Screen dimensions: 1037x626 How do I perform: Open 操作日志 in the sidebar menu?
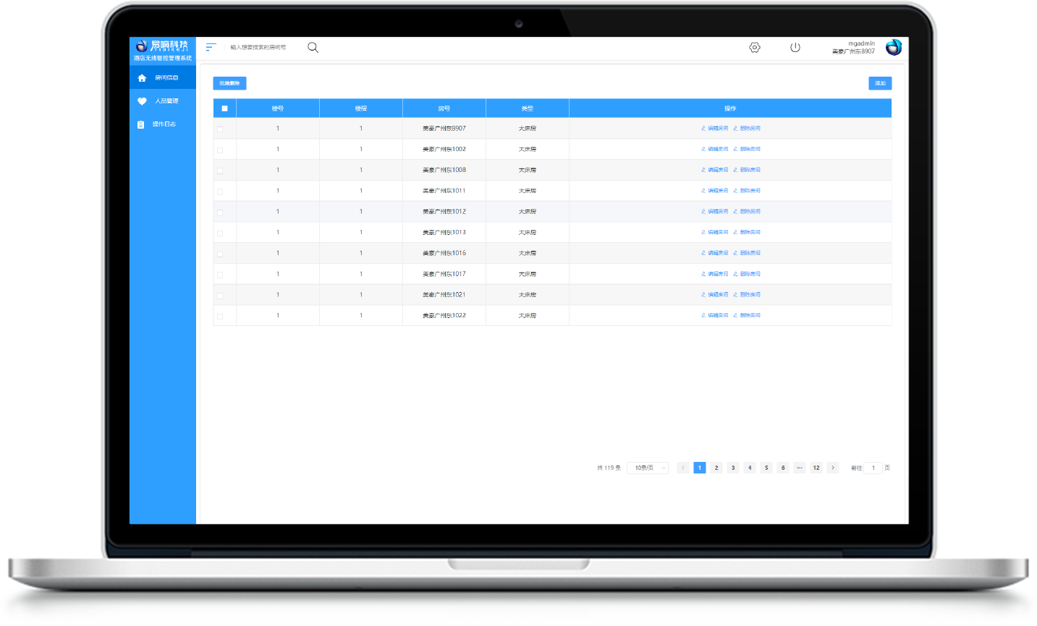pos(163,124)
